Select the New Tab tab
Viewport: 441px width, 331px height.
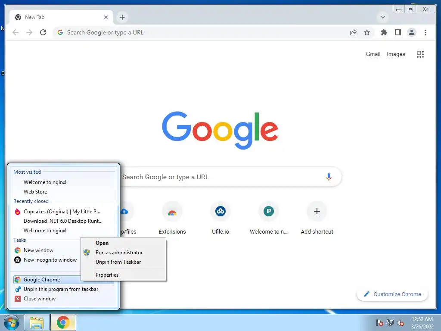click(61, 17)
